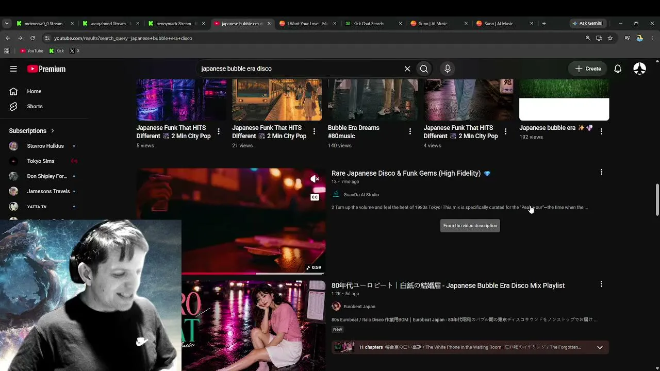Visit GuanDa AI Studio channel
Viewport: 660px width, 371px height.
click(361, 195)
